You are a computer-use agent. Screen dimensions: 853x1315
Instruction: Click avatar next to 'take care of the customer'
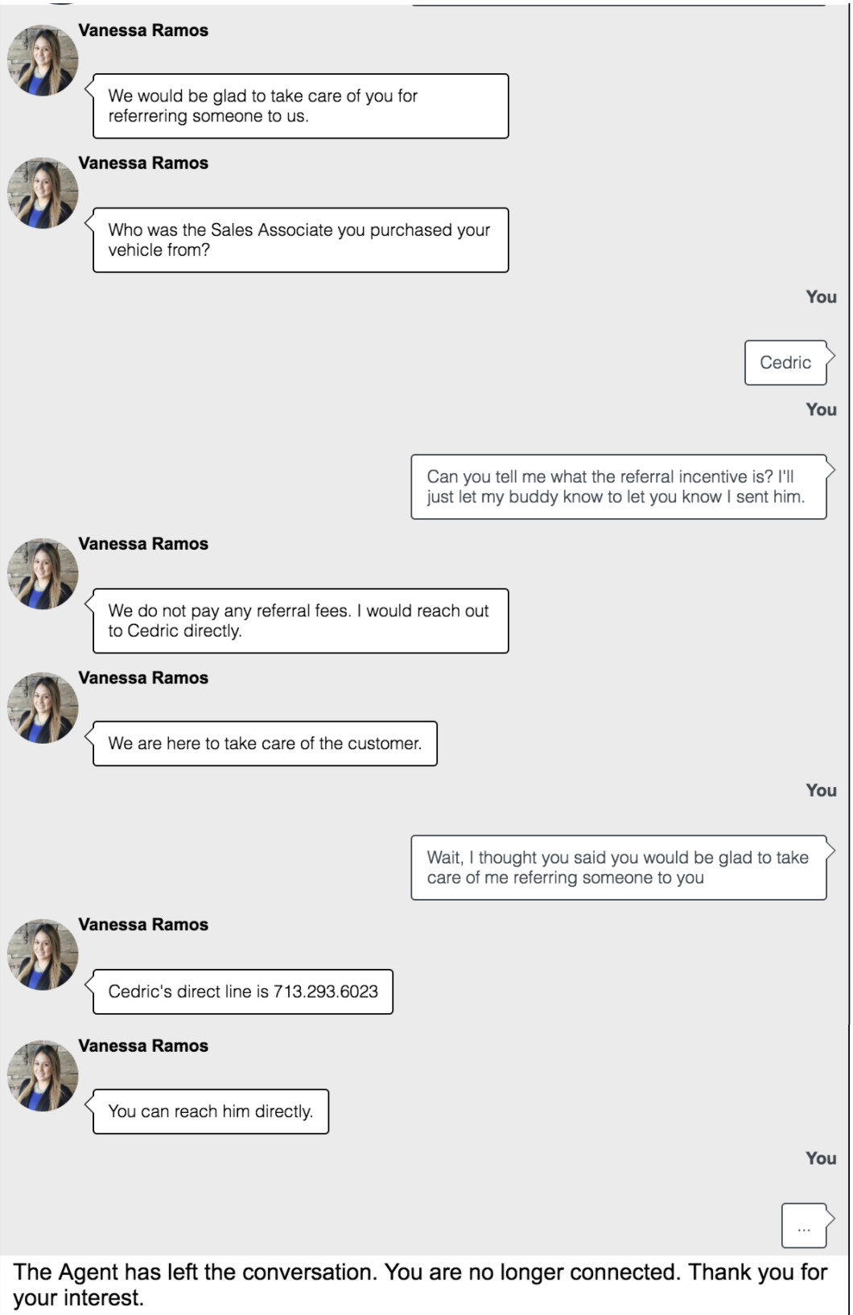(x=43, y=708)
